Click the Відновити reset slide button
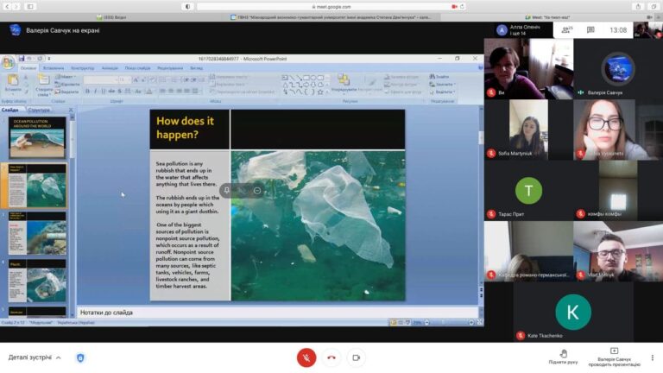The width and height of the screenshot is (663, 373). click(x=67, y=84)
